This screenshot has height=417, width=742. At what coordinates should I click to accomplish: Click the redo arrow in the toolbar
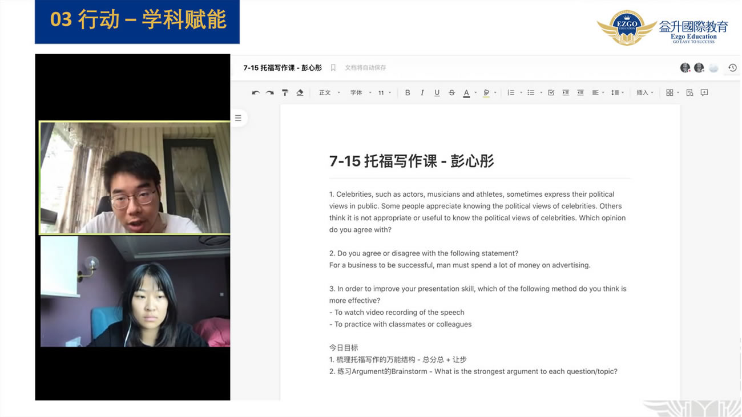270,92
